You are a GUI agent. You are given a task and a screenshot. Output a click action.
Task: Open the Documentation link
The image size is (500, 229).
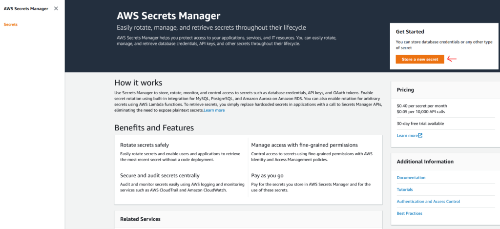pos(411,178)
